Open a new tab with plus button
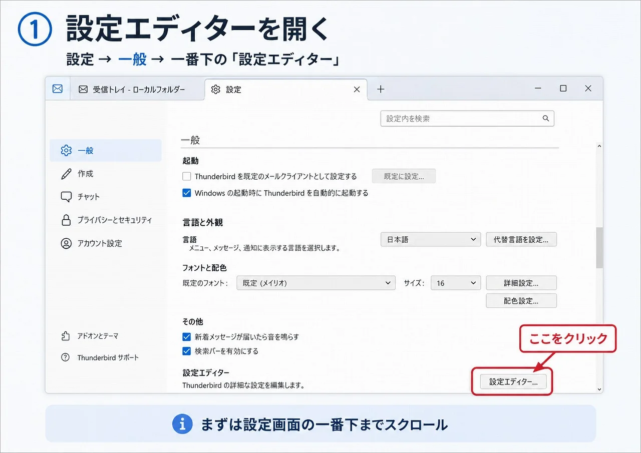The image size is (641, 453). click(381, 89)
